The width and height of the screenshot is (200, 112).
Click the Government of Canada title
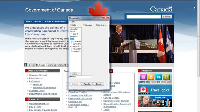[49, 10]
